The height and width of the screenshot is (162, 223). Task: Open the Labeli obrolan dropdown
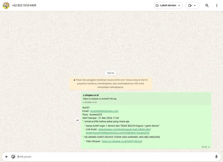(168, 5)
